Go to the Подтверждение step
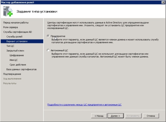Viewport: 166px width, 122px height. [12, 74]
